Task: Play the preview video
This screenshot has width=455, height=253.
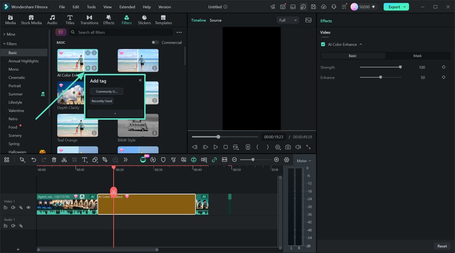Action: [216, 147]
